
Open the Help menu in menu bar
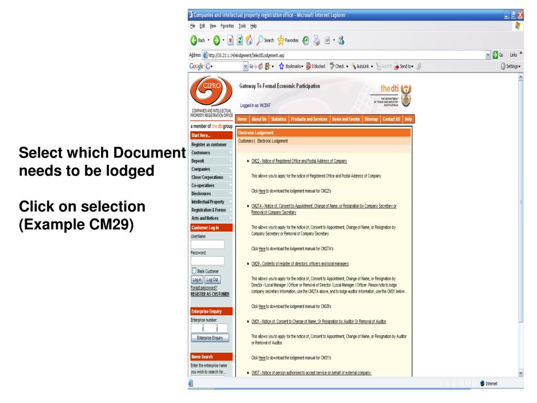pyautogui.click(x=253, y=26)
